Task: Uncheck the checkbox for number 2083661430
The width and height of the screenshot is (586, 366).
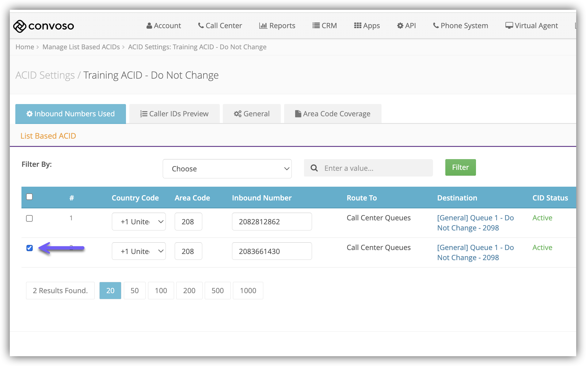Action: 29,248
